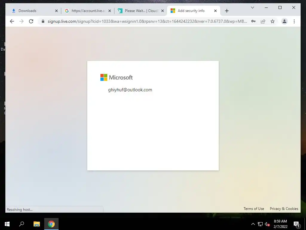Image resolution: width=306 pixels, height=230 pixels.
Task: Go back to the previous page
Action: [x=12, y=21]
